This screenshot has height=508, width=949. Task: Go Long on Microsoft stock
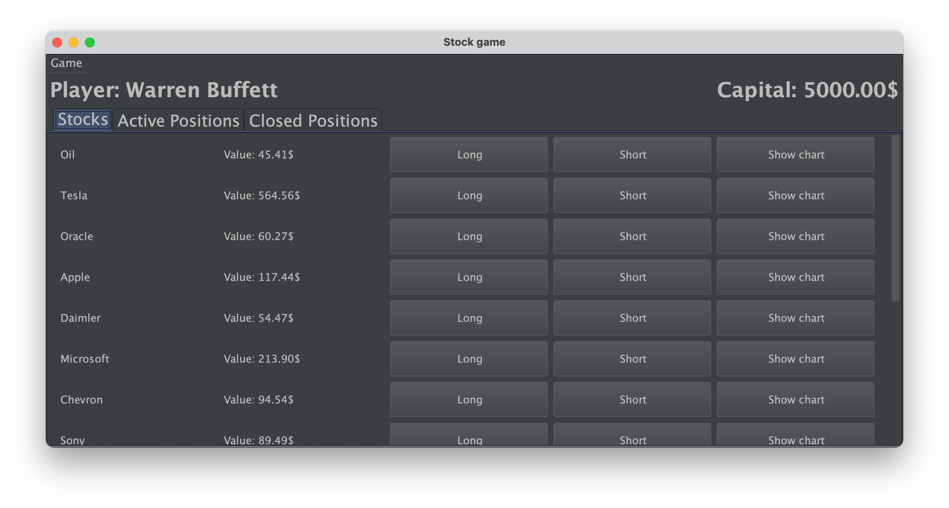pos(469,359)
